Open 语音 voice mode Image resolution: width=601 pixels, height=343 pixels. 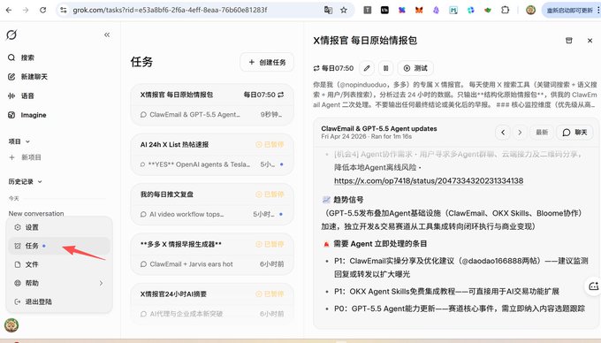pos(21,95)
